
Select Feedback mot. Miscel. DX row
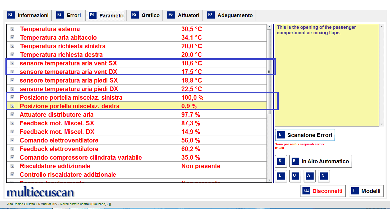[137, 132]
